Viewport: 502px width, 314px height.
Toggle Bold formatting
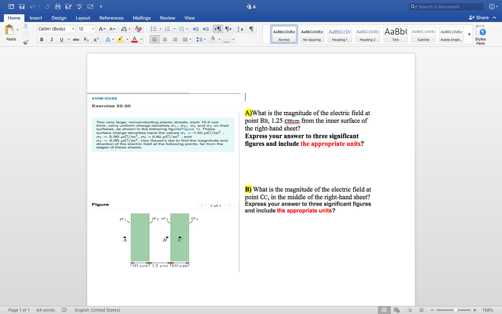click(42, 39)
